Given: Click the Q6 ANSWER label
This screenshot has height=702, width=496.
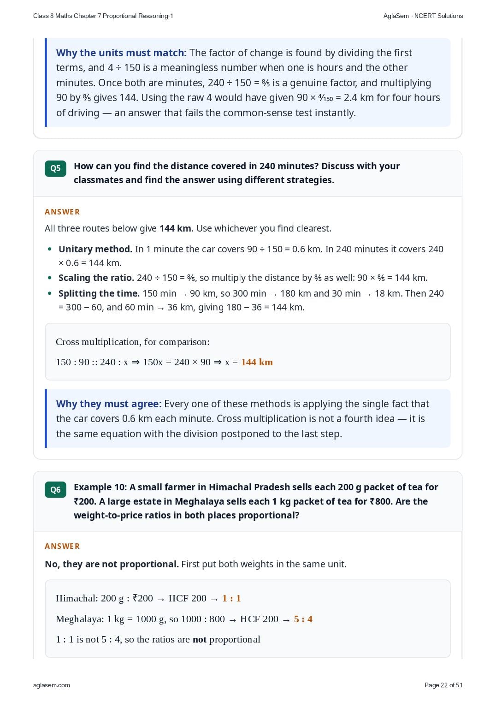Looking at the screenshot, I should [x=62, y=546].
